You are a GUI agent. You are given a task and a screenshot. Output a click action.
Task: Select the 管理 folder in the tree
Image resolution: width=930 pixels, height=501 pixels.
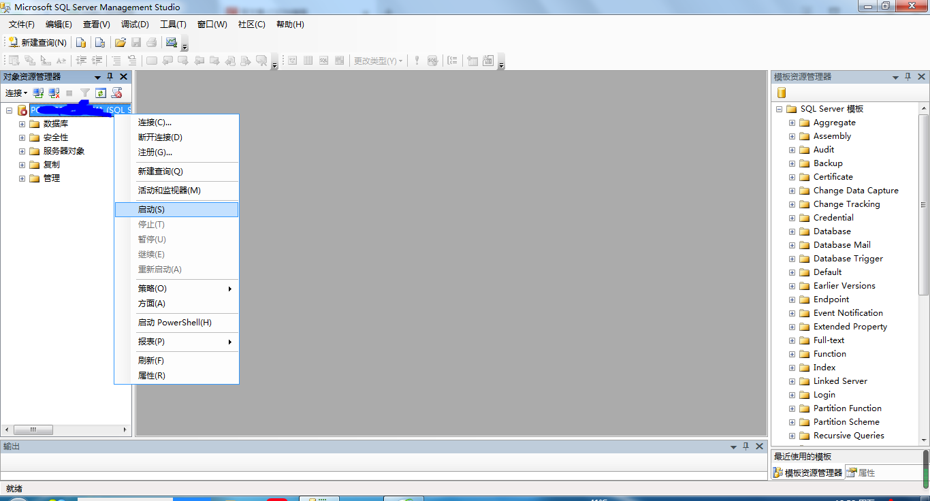coord(52,178)
